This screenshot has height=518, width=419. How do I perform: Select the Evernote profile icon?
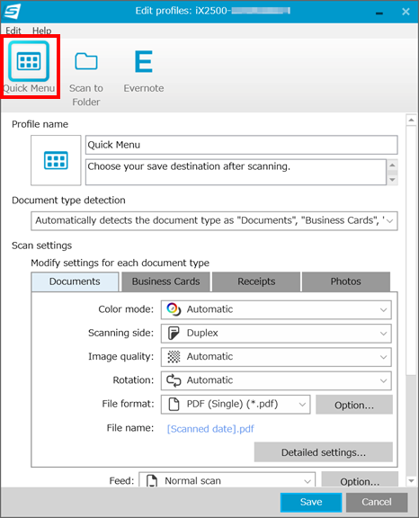(144, 61)
